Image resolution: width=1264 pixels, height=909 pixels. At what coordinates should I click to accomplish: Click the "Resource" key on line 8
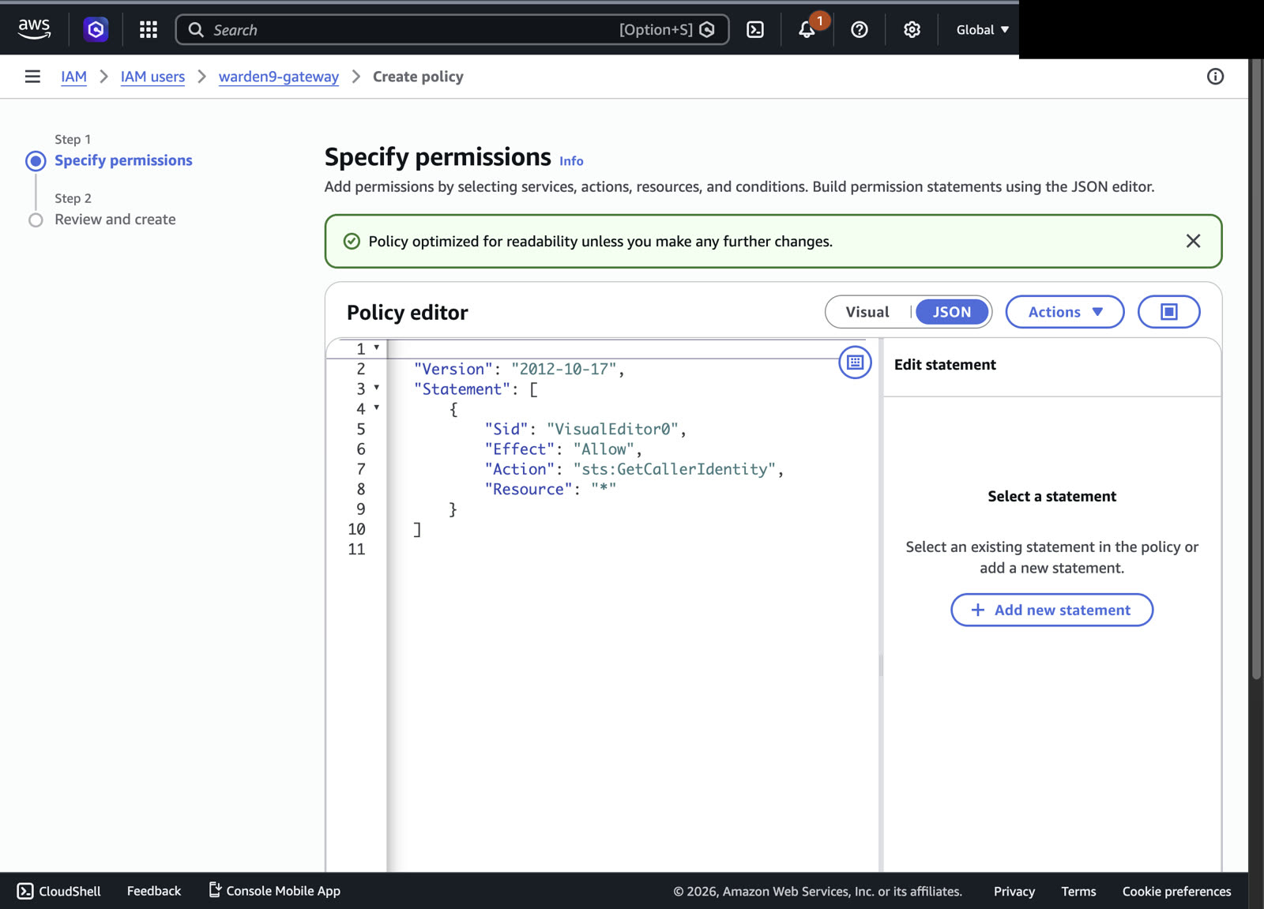[x=529, y=490]
